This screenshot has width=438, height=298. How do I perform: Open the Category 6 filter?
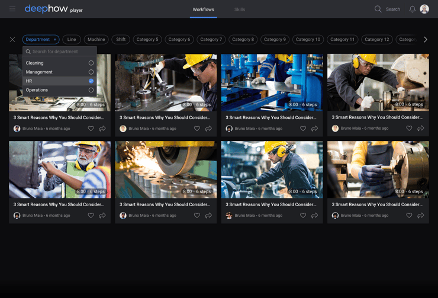tap(179, 40)
